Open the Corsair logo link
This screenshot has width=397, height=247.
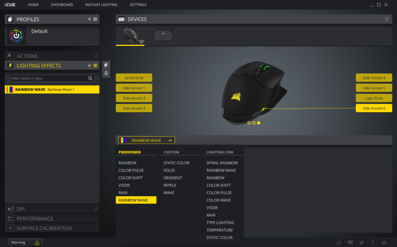pos(384,243)
